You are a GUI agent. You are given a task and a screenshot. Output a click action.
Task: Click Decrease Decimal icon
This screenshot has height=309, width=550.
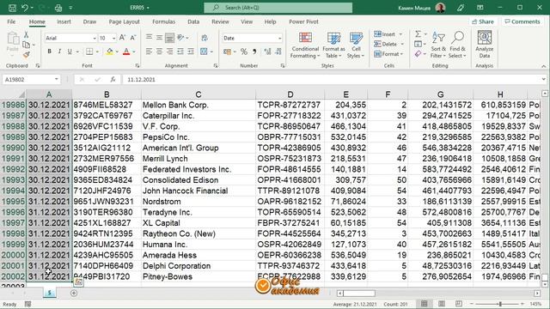tap(278, 51)
